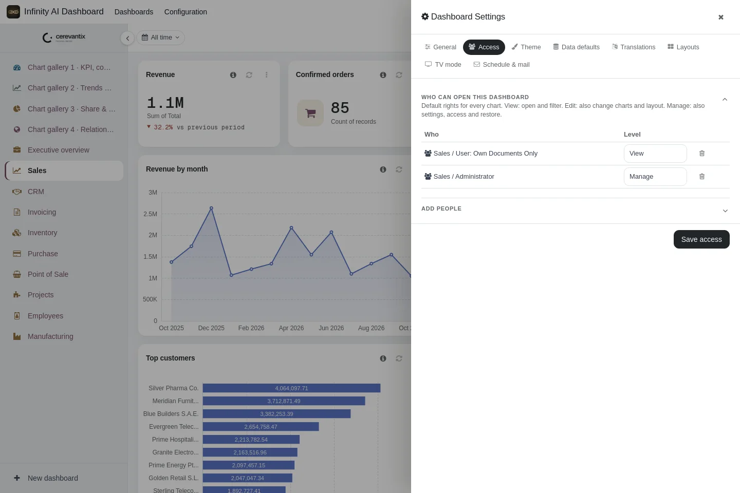Delete the Sales / Administrator access row
The height and width of the screenshot is (493, 740).
pos(701,177)
